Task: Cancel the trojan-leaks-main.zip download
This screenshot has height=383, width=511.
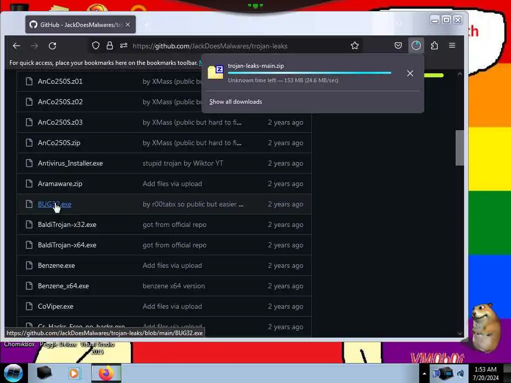Action: tap(410, 73)
